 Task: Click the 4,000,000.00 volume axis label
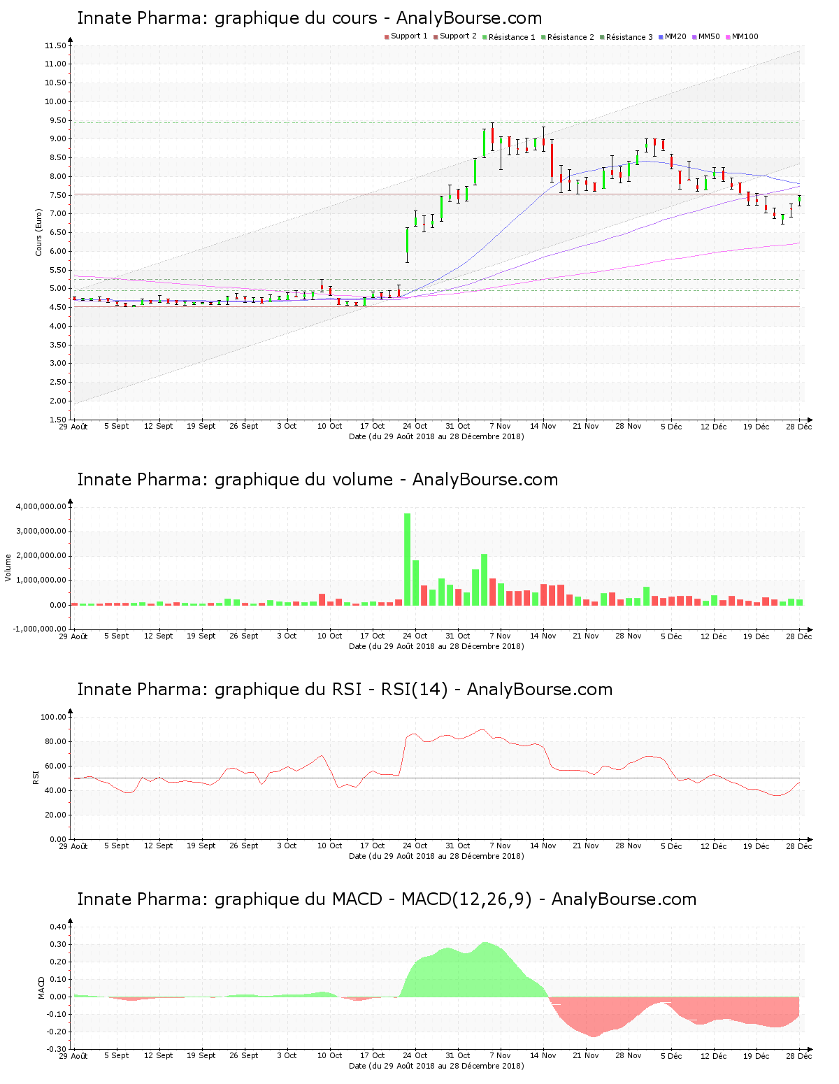click(41, 506)
